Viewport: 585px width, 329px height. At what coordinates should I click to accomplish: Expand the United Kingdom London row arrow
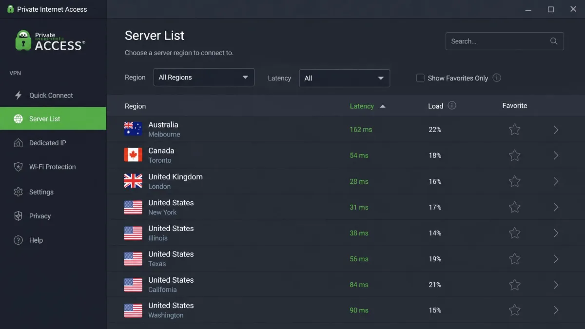pos(556,181)
